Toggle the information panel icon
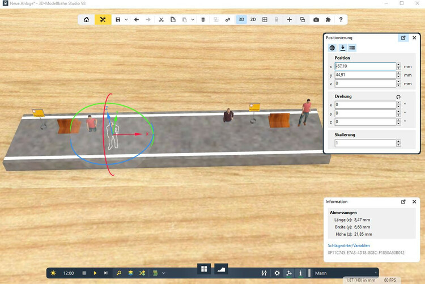This screenshot has height=284, width=425. click(300, 273)
